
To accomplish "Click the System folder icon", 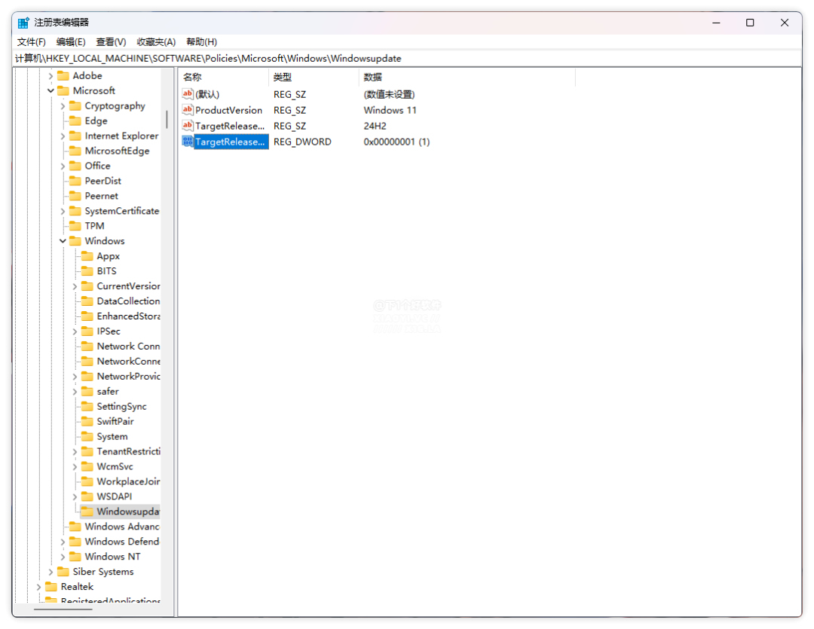I will tap(87, 437).
